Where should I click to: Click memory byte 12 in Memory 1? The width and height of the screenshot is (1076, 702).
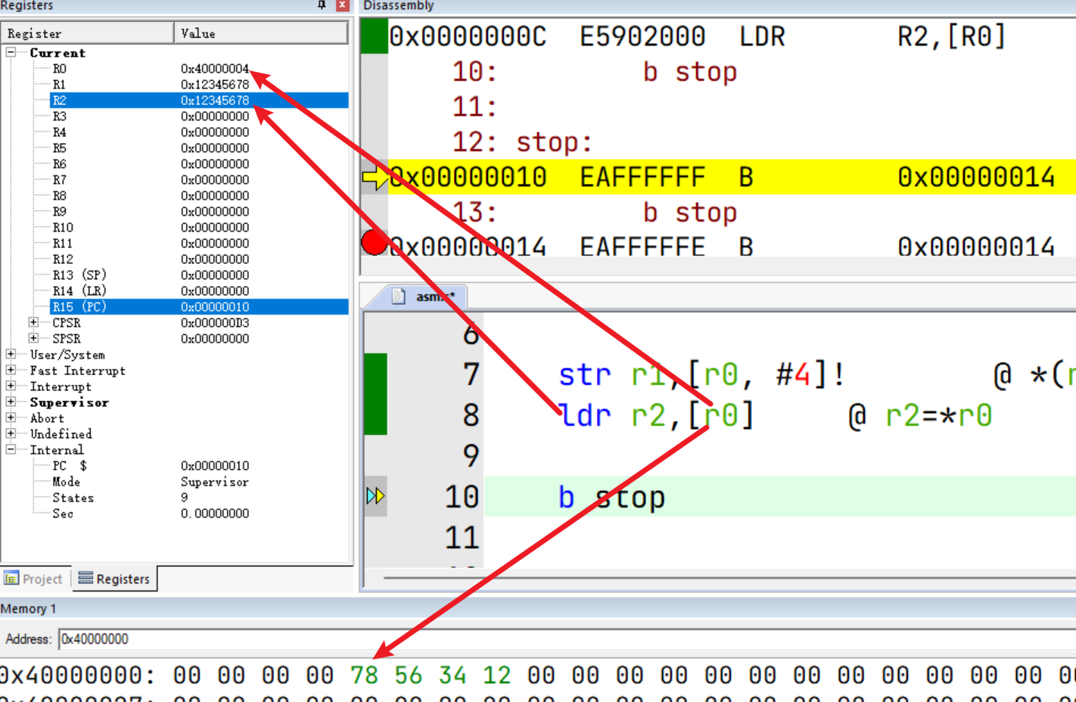point(497,675)
